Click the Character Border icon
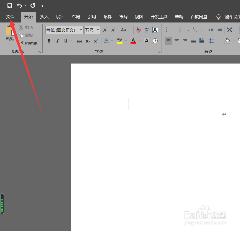The width and height of the screenshot is (240, 231). click(155, 30)
